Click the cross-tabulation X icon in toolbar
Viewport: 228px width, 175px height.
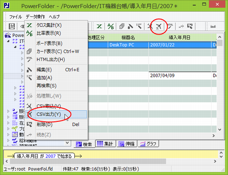[x=99, y=26]
